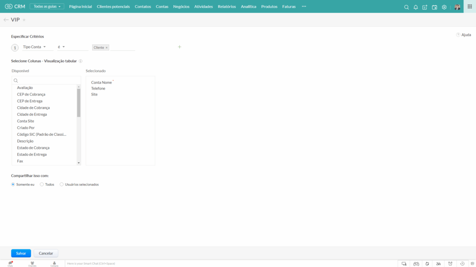Mark the VIP view as favorite star
The height and width of the screenshot is (267, 476).
[x=24, y=20]
